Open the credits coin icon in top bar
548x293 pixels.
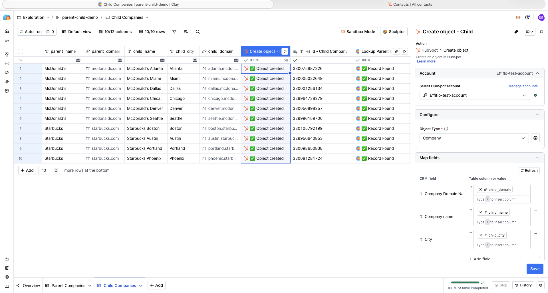point(518,17)
